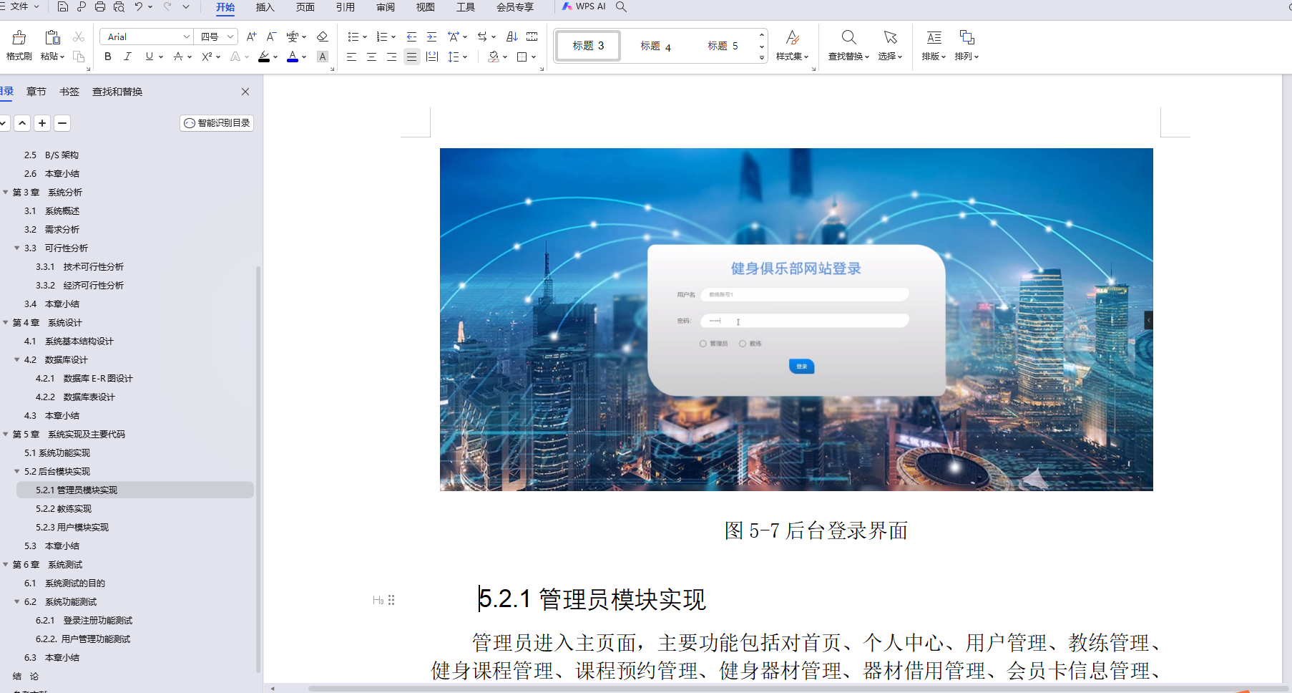Click the Save document icon
This screenshot has width=1292, height=693.
point(62,6)
